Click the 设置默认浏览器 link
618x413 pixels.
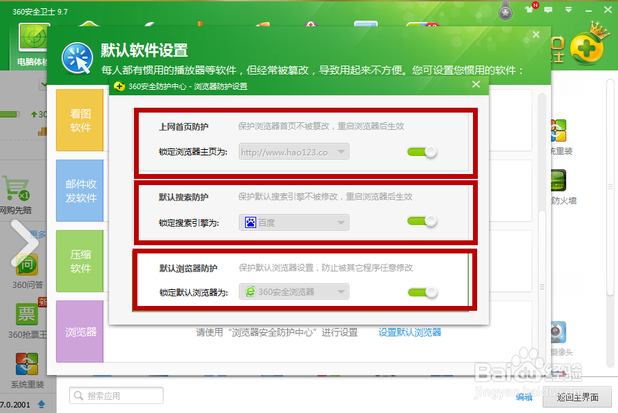(410, 332)
